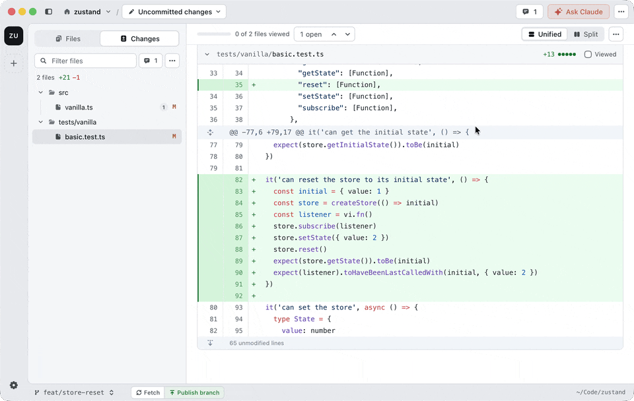Open the top-right more options menu
Image resolution: width=634 pixels, height=401 pixels.
pyautogui.click(x=621, y=12)
